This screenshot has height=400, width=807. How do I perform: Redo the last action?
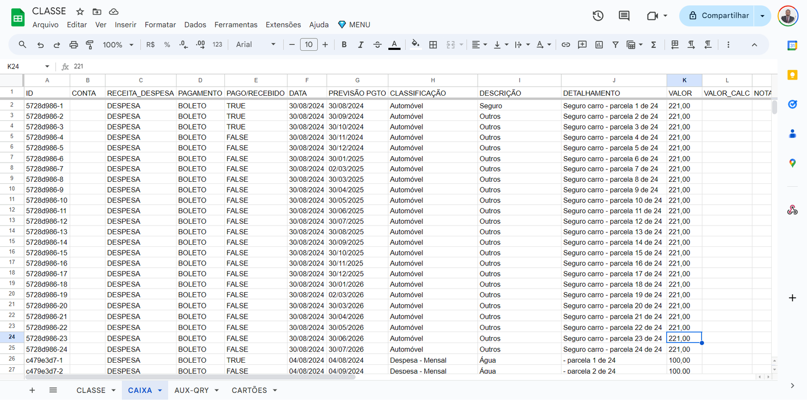(57, 45)
